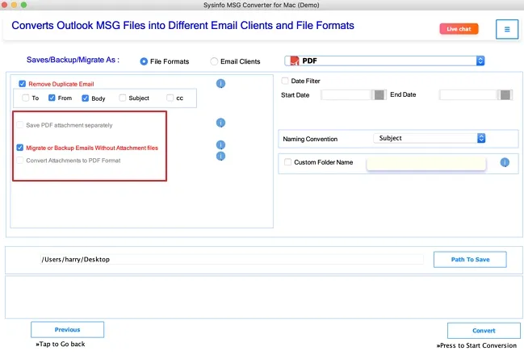Toggle the From checkbox
This screenshot has height=355, width=524.
point(52,98)
